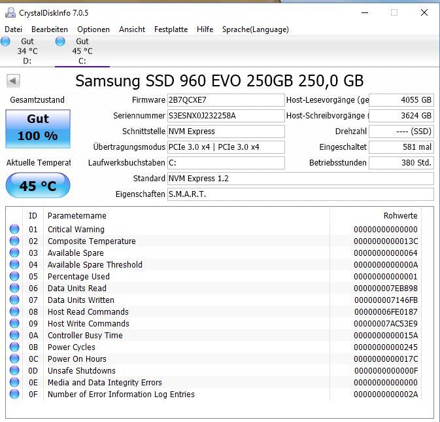
Task: Click the Host-Lesevorgänge value 4055 GB
Action: click(401, 100)
